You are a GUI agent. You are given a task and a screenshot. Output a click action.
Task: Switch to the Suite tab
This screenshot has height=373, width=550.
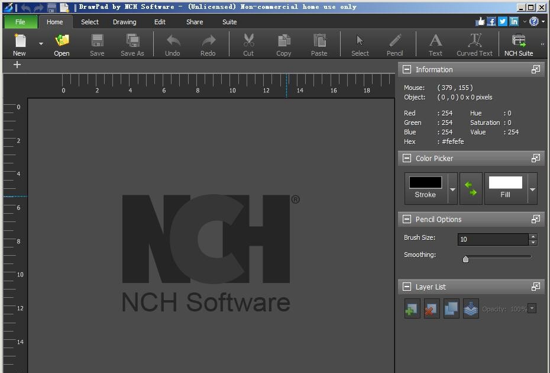(x=229, y=22)
